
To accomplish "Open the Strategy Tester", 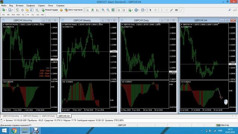I will coord(37,10).
